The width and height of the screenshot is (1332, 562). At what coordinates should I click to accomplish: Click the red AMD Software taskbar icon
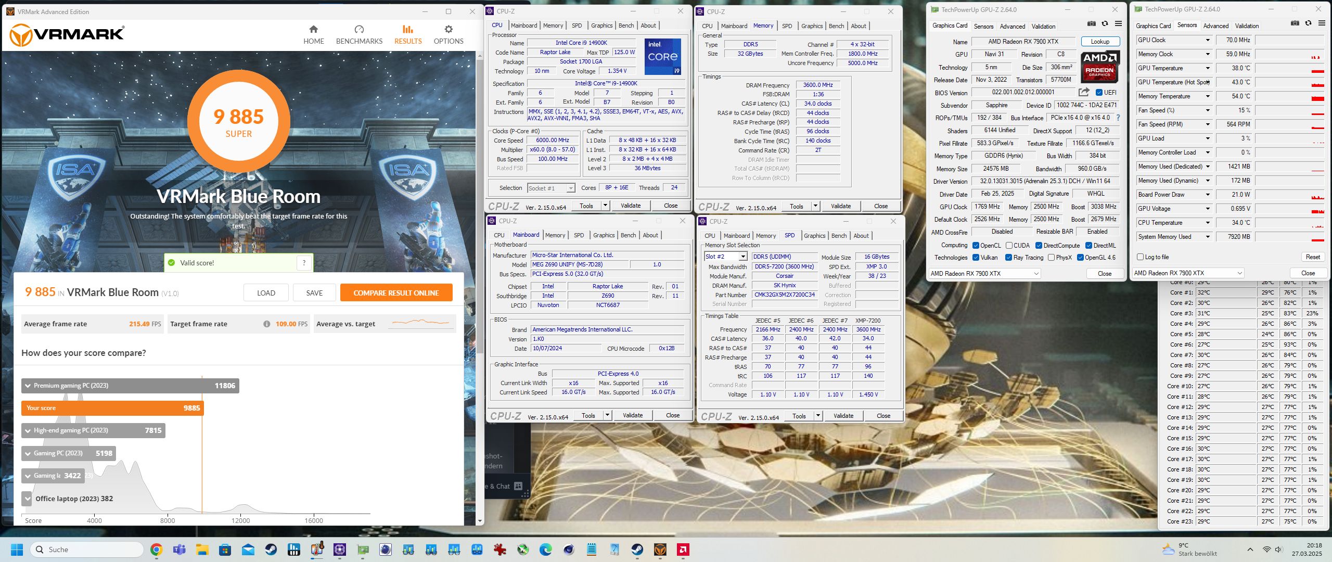click(x=683, y=550)
